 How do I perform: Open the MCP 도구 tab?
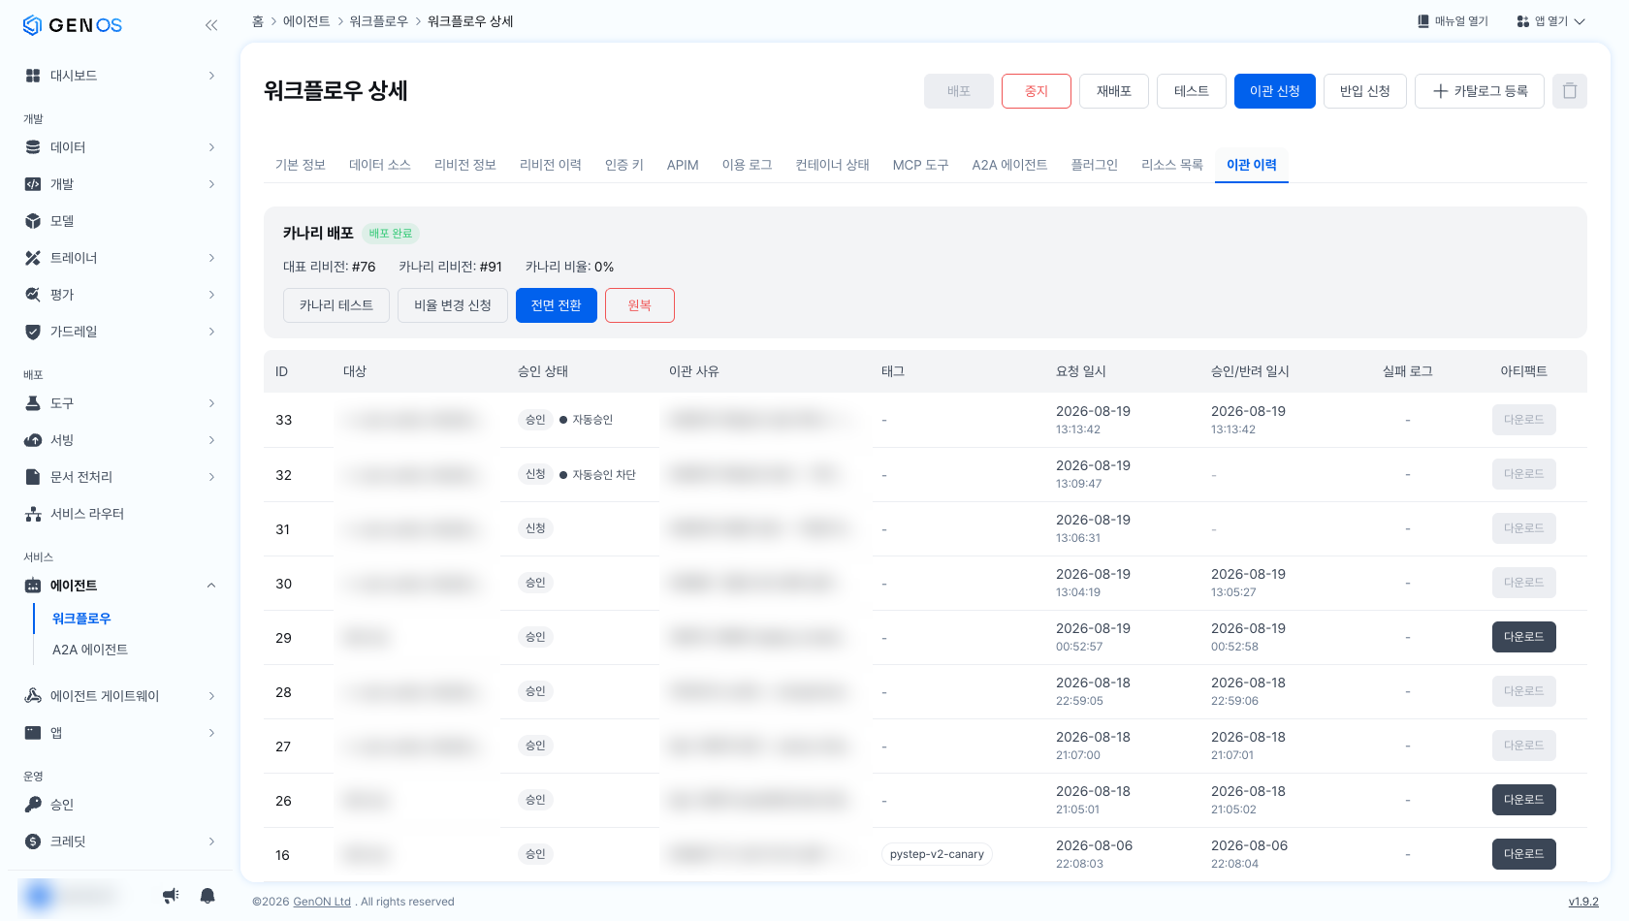921,165
